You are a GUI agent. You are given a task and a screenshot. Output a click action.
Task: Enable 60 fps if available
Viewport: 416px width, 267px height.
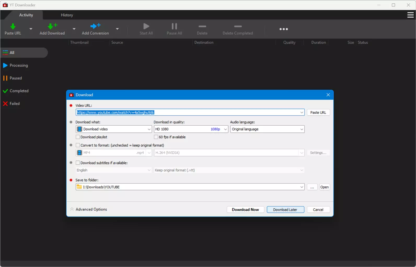(x=156, y=137)
